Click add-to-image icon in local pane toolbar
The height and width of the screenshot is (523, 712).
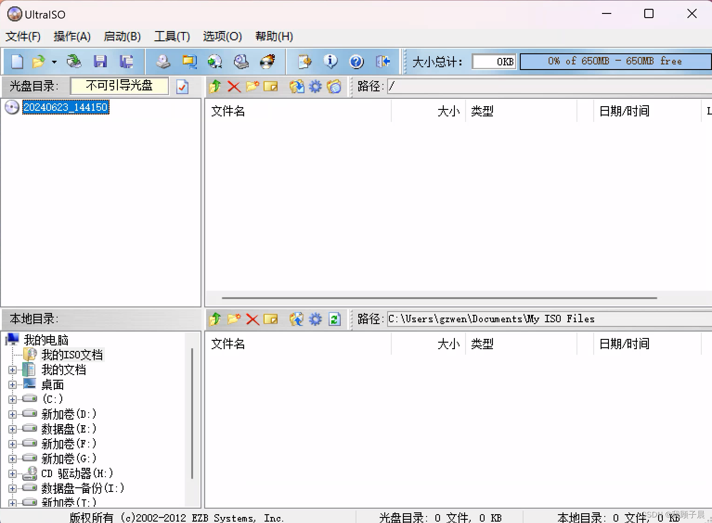click(x=297, y=319)
